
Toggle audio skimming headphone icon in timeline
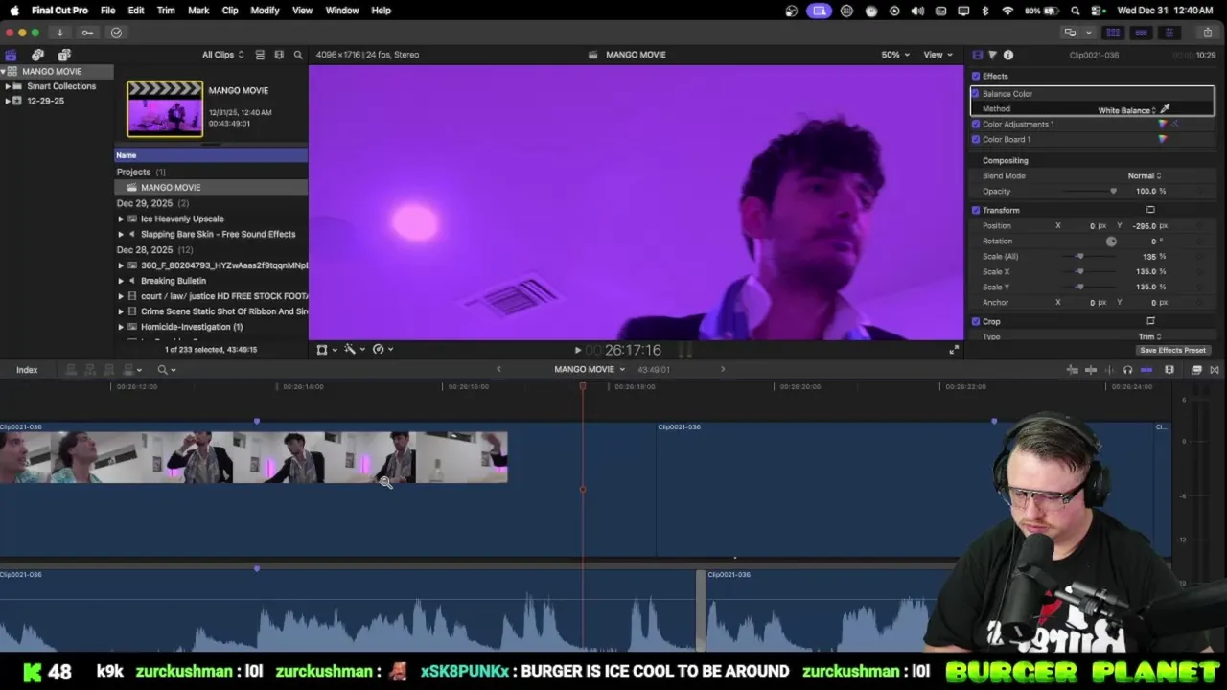tap(1127, 370)
